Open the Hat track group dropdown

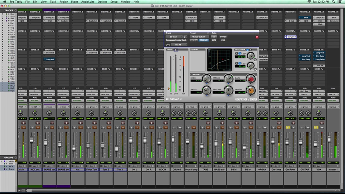[77, 107]
